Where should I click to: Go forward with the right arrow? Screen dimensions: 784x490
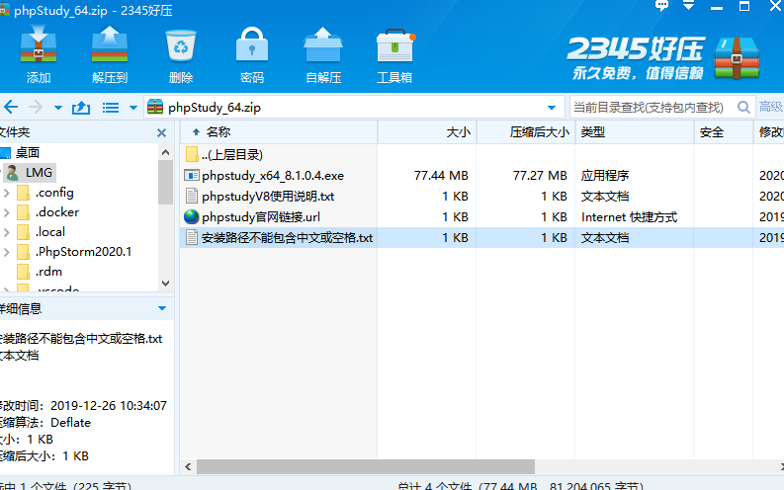(36, 107)
